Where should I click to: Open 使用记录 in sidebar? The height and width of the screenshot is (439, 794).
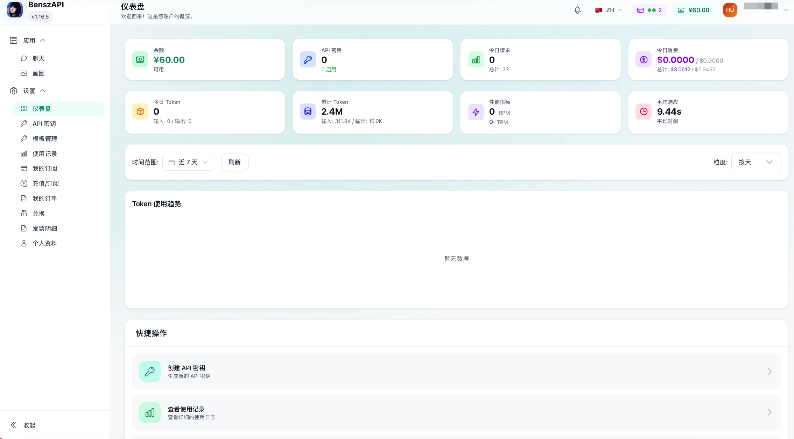click(59, 154)
